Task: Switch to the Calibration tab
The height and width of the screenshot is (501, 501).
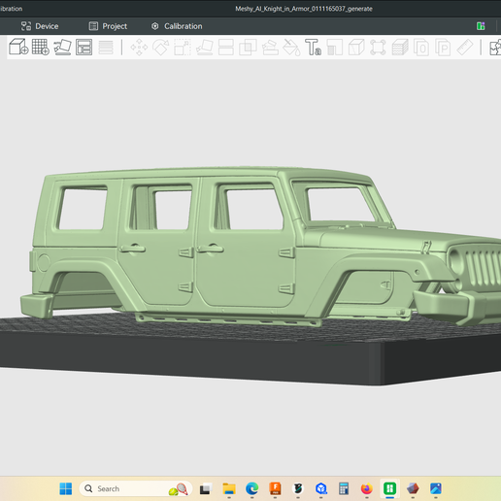Action: point(177,26)
